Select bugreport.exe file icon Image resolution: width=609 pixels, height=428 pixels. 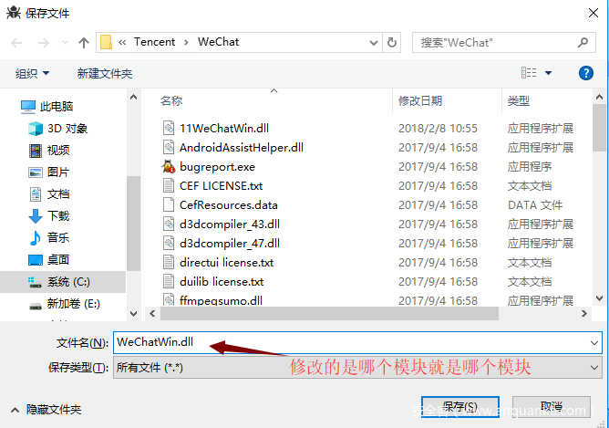169,167
